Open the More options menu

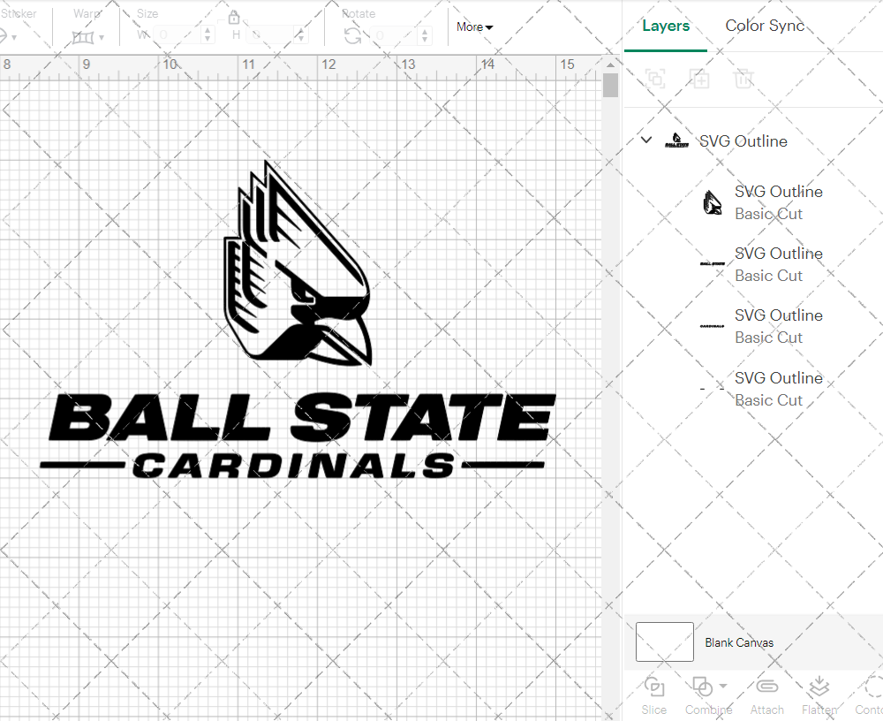point(474,27)
